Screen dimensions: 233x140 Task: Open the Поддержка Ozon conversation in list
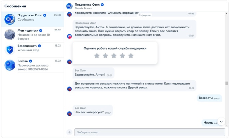click(x=33, y=19)
